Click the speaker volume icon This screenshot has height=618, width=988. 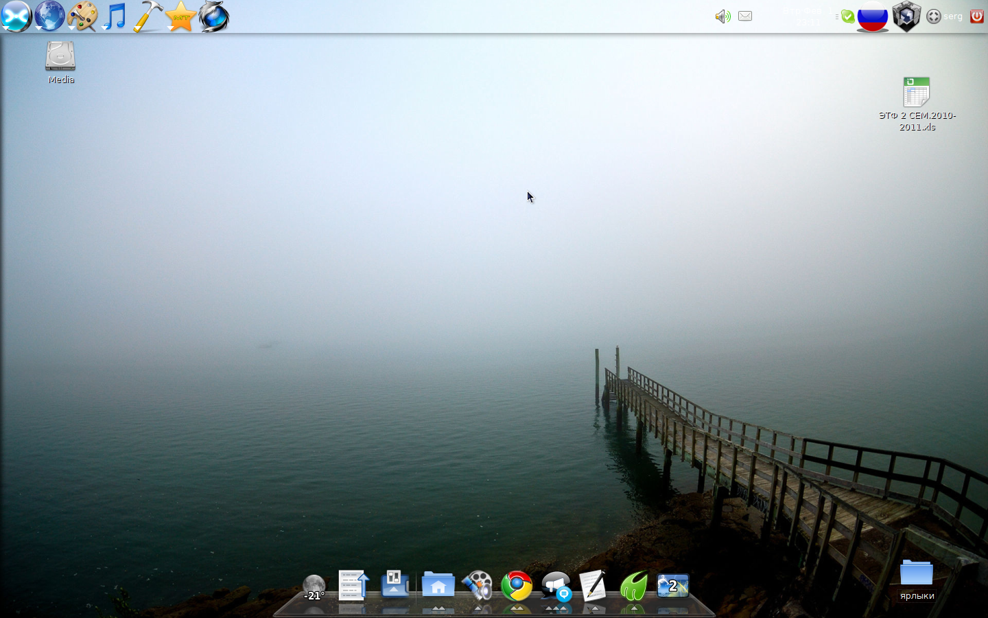(722, 16)
